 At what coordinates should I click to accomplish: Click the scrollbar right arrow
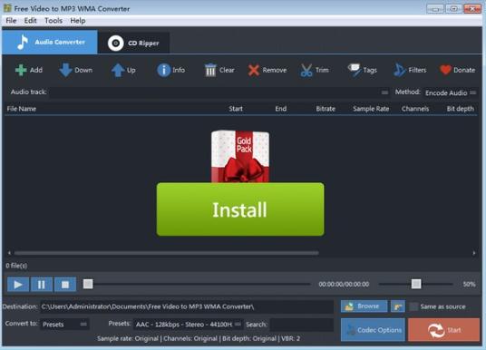tap(474, 253)
